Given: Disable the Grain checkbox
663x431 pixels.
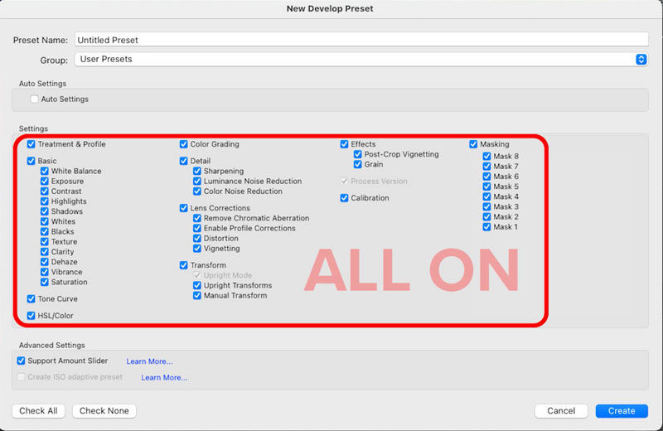Looking at the screenshot, I should click(x=358, y=164).
